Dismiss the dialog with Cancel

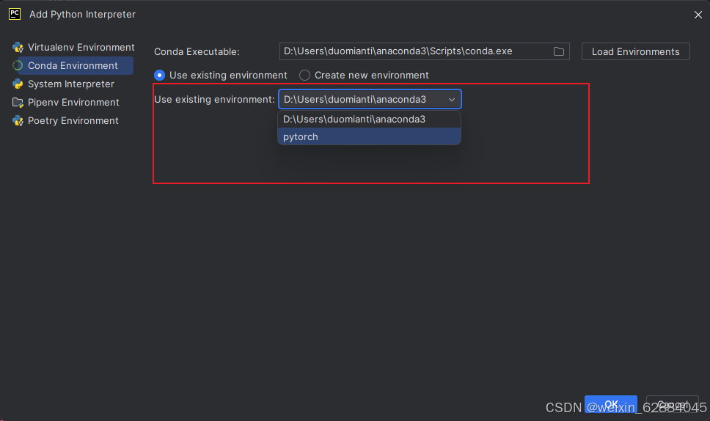(672, 404)
